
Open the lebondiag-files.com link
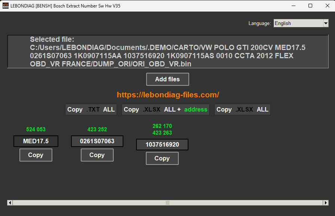(x=168, y=95)
